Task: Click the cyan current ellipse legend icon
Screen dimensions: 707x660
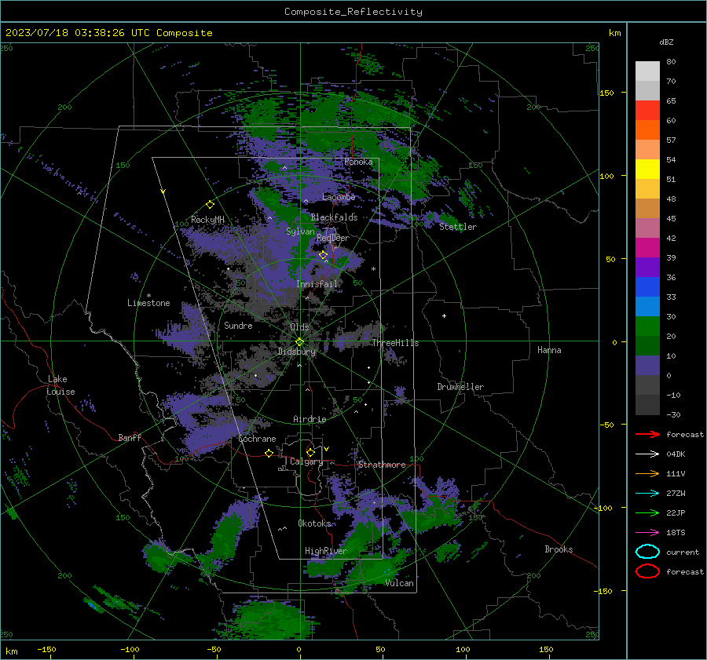Action: pos(647,552)
